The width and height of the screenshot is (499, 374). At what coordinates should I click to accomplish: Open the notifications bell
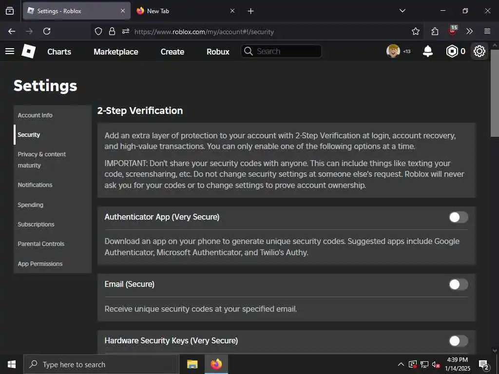coord(428,51)
